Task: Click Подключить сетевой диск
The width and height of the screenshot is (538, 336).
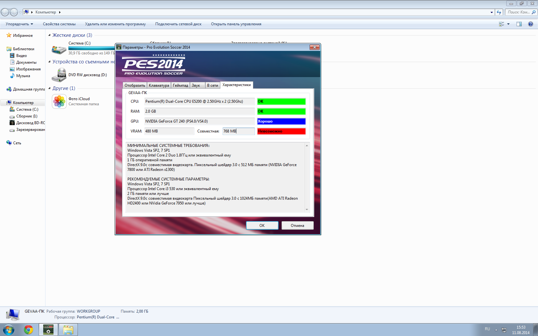Action: (x=178, y=24)
